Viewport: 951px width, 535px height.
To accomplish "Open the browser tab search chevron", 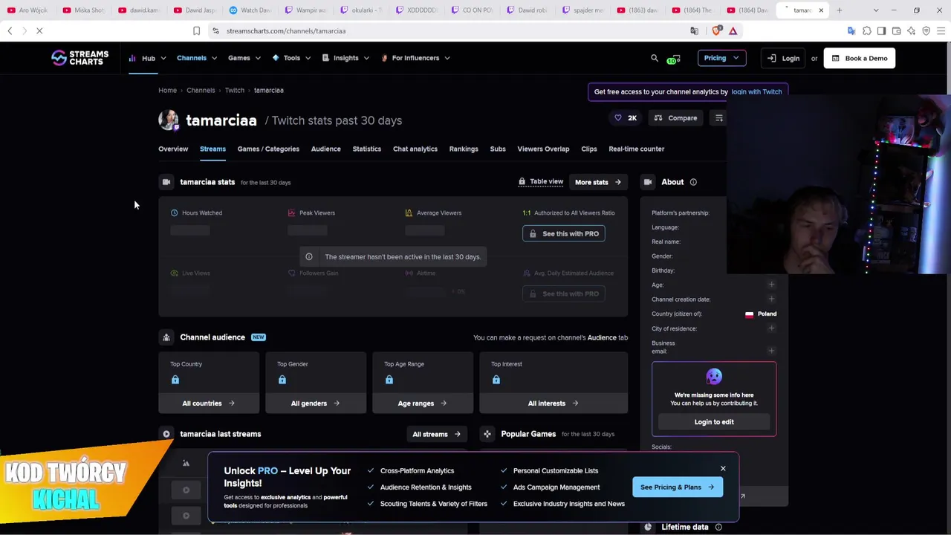I will 875,10.
